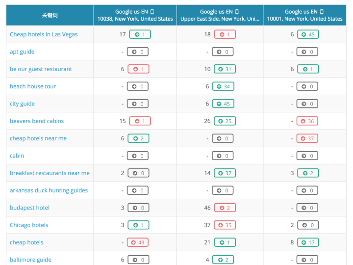
Task: Click the gray 0 change badge for apt guide in the 10038 column
Action: tap(138, 52)
